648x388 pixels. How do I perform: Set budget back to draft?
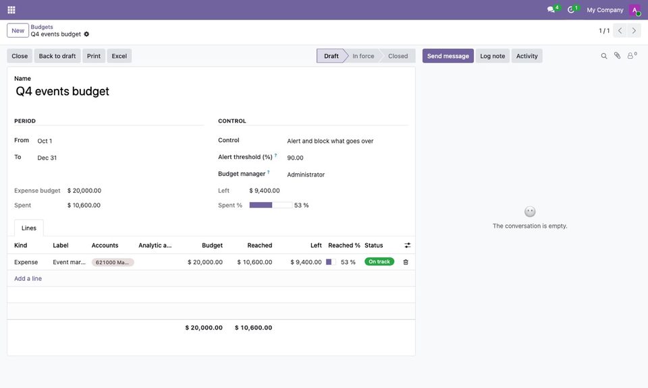pyautogui.click(x=57, y=56)
